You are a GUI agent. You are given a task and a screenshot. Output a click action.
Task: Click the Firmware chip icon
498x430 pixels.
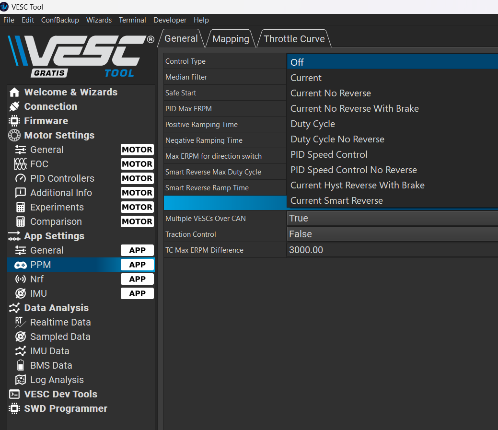point(14,121)
